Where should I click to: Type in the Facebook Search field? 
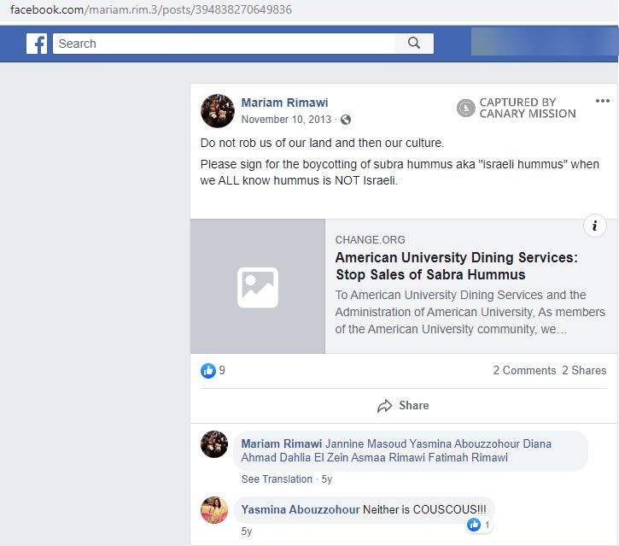click(224, 44)
